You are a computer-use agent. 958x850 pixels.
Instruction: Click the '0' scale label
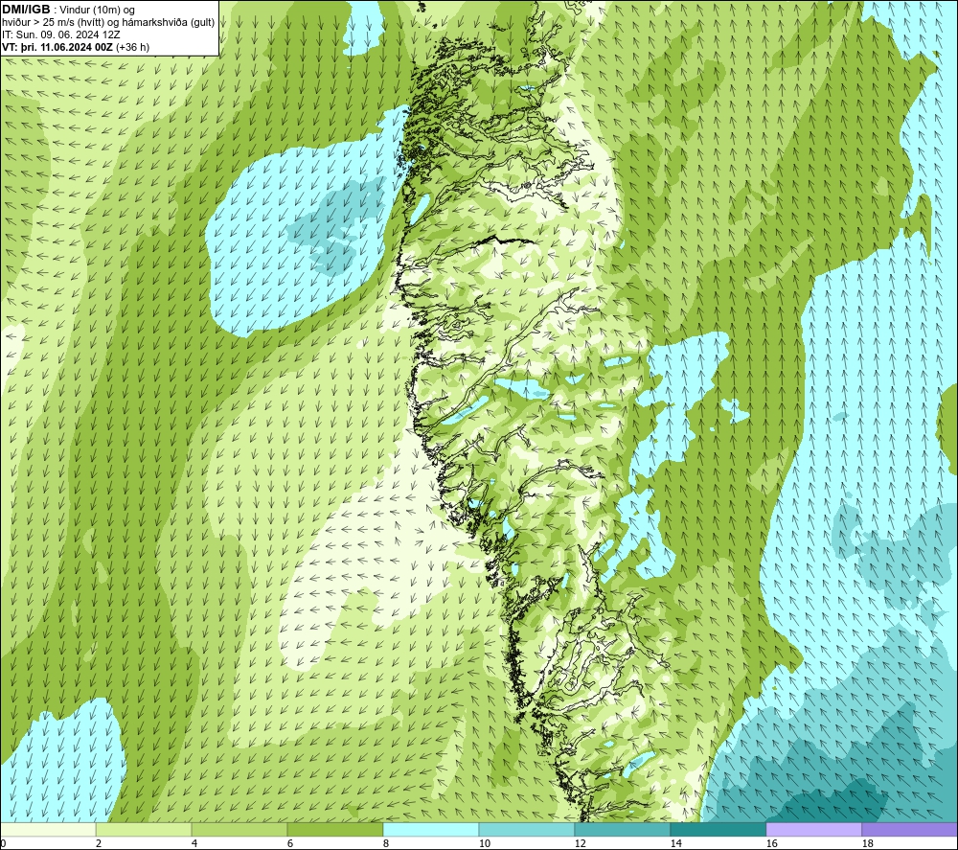click(3, 844)
